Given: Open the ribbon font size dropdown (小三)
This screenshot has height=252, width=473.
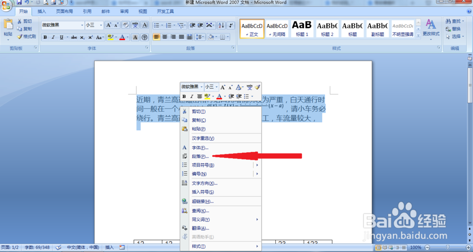Looking at the screenshot, I should point(101,25).
